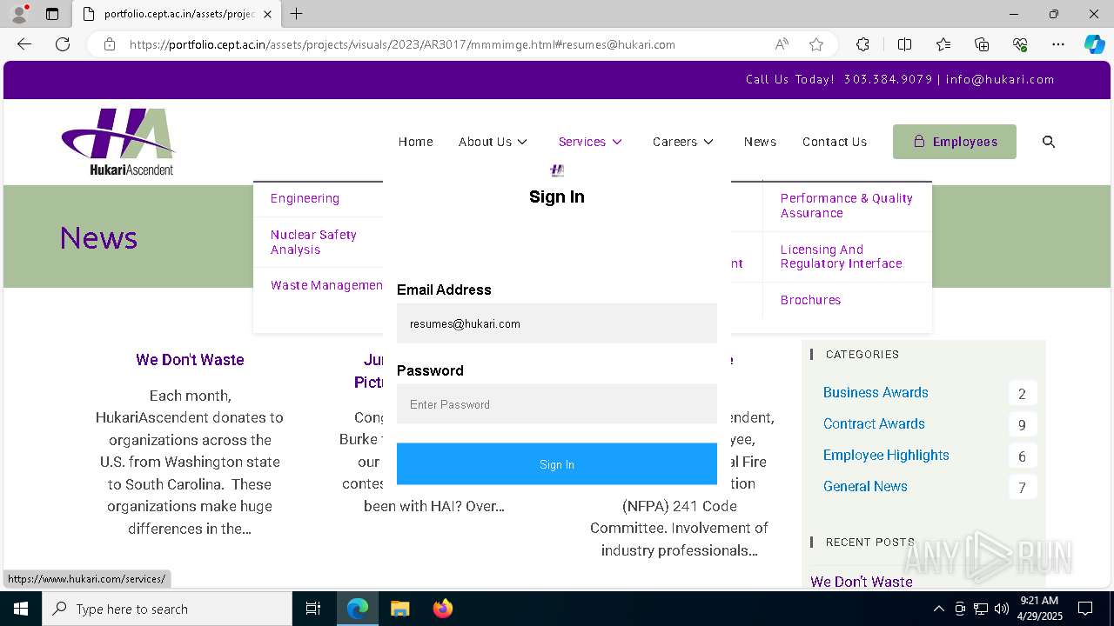Open Read aloud icon in address bar
Image resolution: width=1114 pixels, height=626 pixels.
point(782,44)
